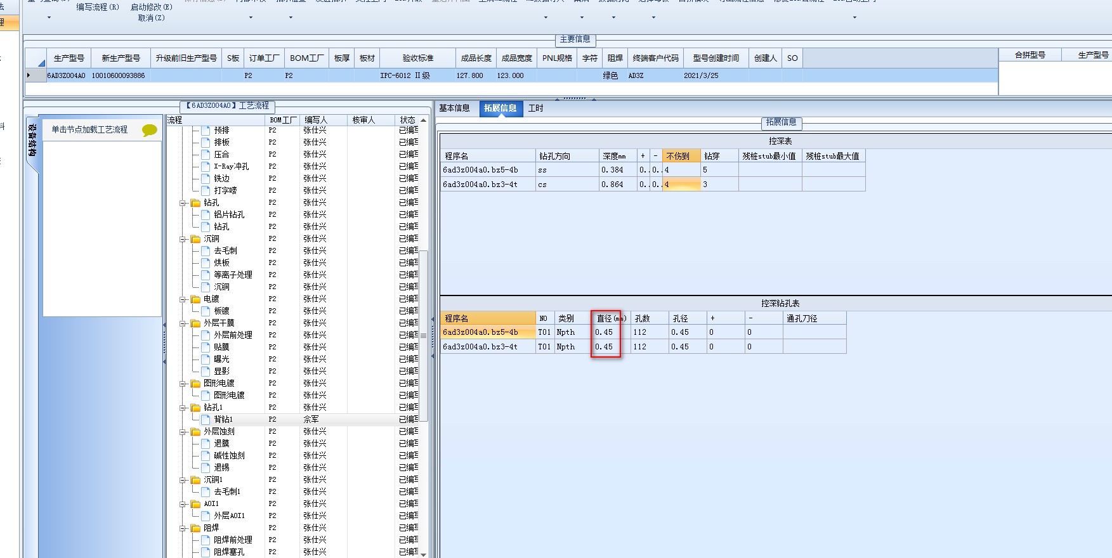The width and height of the screenshot is (1112, 558).
Task: Click the 取消(Z) command
Action: coord(152,18)
